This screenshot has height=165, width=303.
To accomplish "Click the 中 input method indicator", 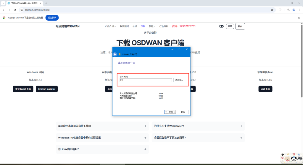I will tap(283, 155).
